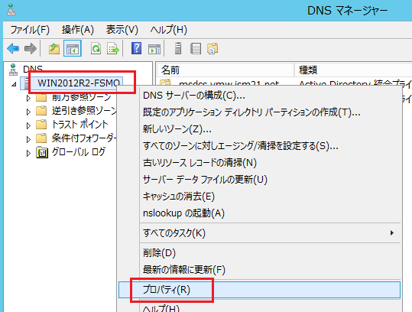The width and height of the screenshot is (412, 312).
Task: Click the 条件付フォワーダー folder icon
Action: coord(41,138)
